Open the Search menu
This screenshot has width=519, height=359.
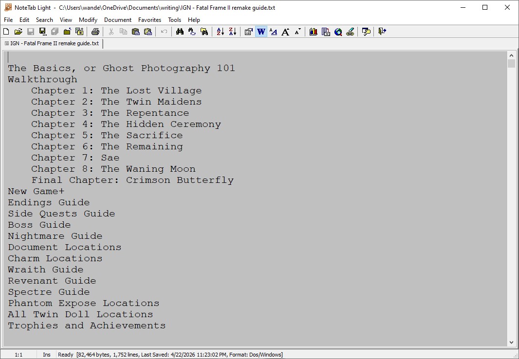coord(44,20)
